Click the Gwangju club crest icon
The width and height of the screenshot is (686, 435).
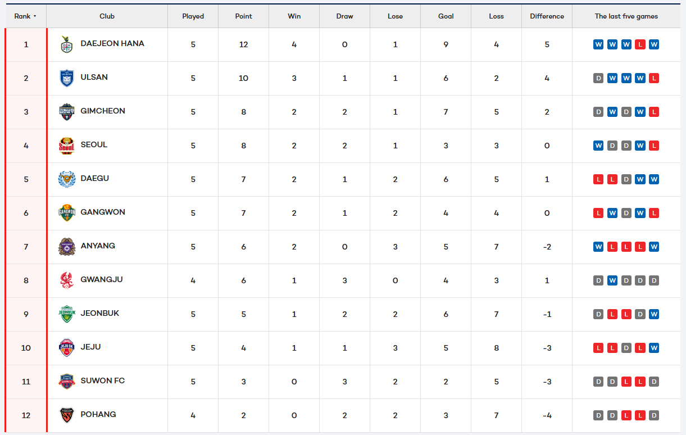click(67, 280)
